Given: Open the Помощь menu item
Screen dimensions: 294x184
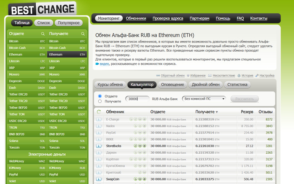Looking at the screenshot, I should point(223,18).
